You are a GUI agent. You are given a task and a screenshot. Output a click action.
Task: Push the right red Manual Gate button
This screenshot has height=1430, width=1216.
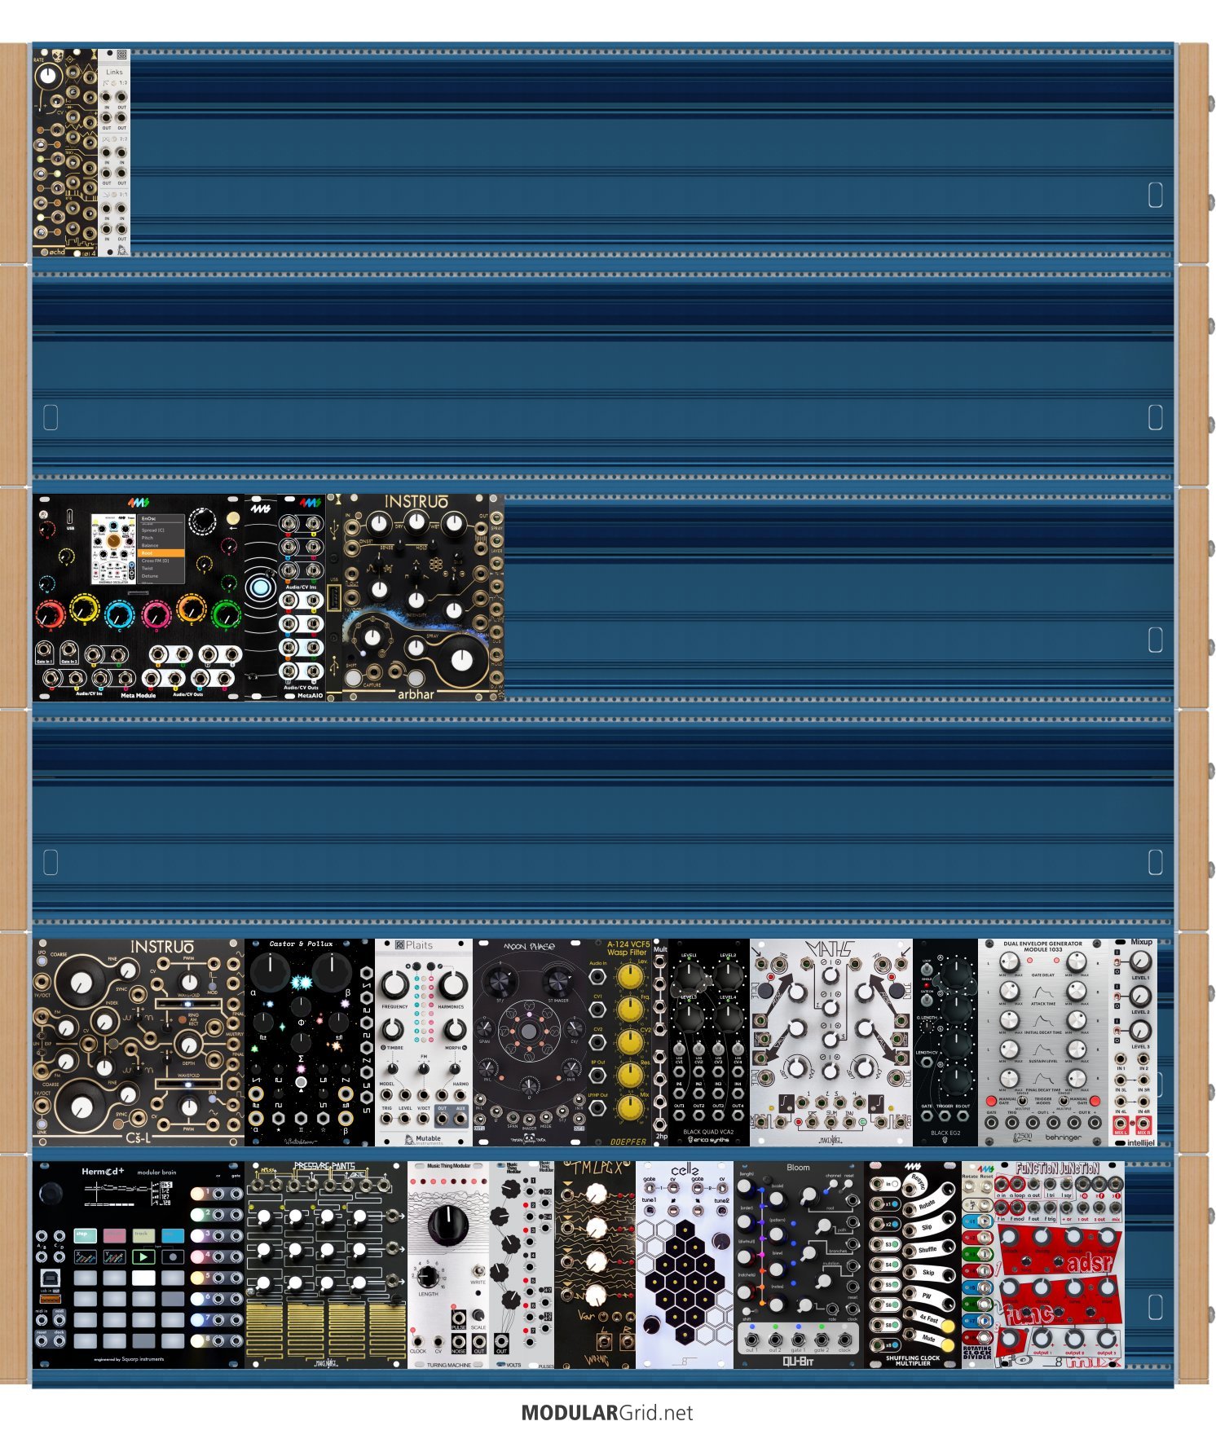[1095, 1101]
